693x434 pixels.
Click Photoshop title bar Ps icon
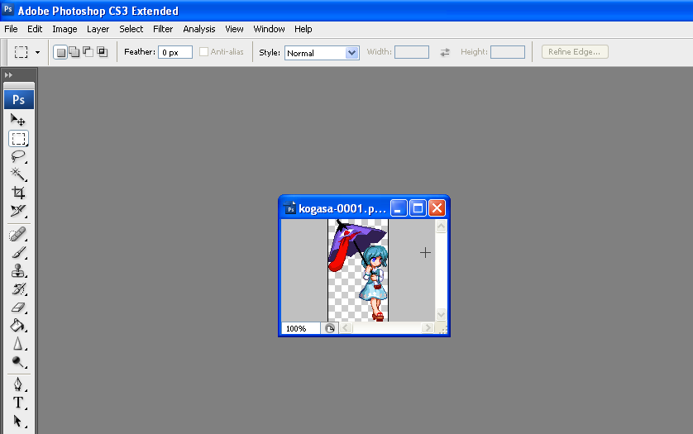point(8,10)
